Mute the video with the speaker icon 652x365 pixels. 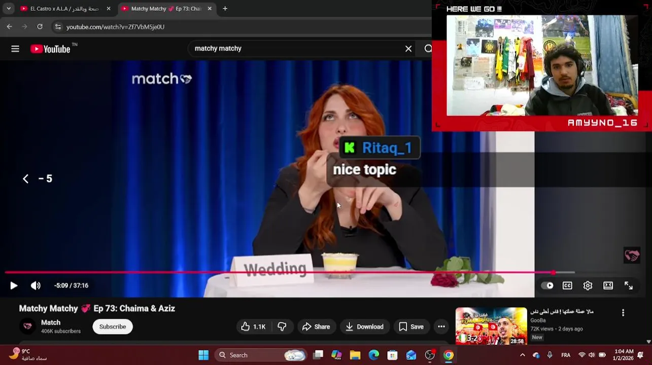pos(36,285)
